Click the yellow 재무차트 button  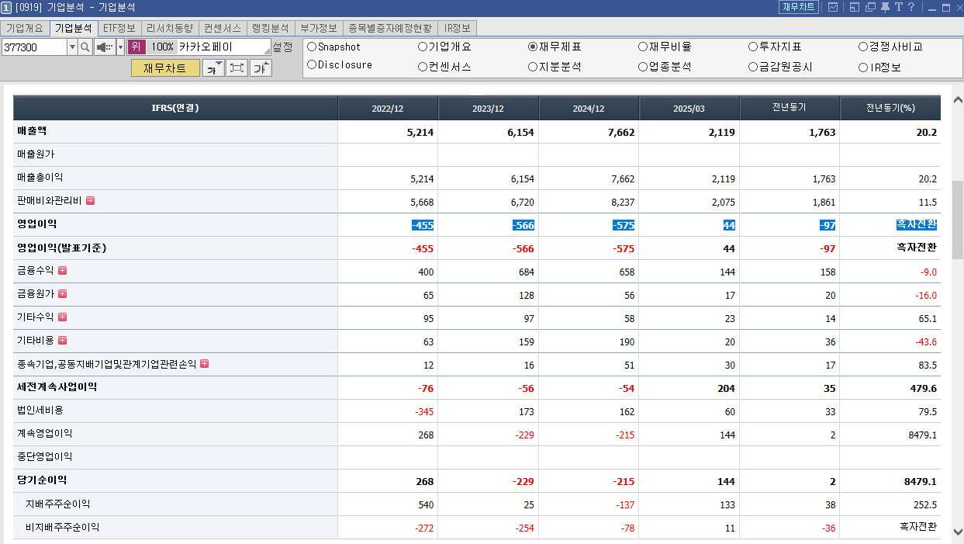165,68
